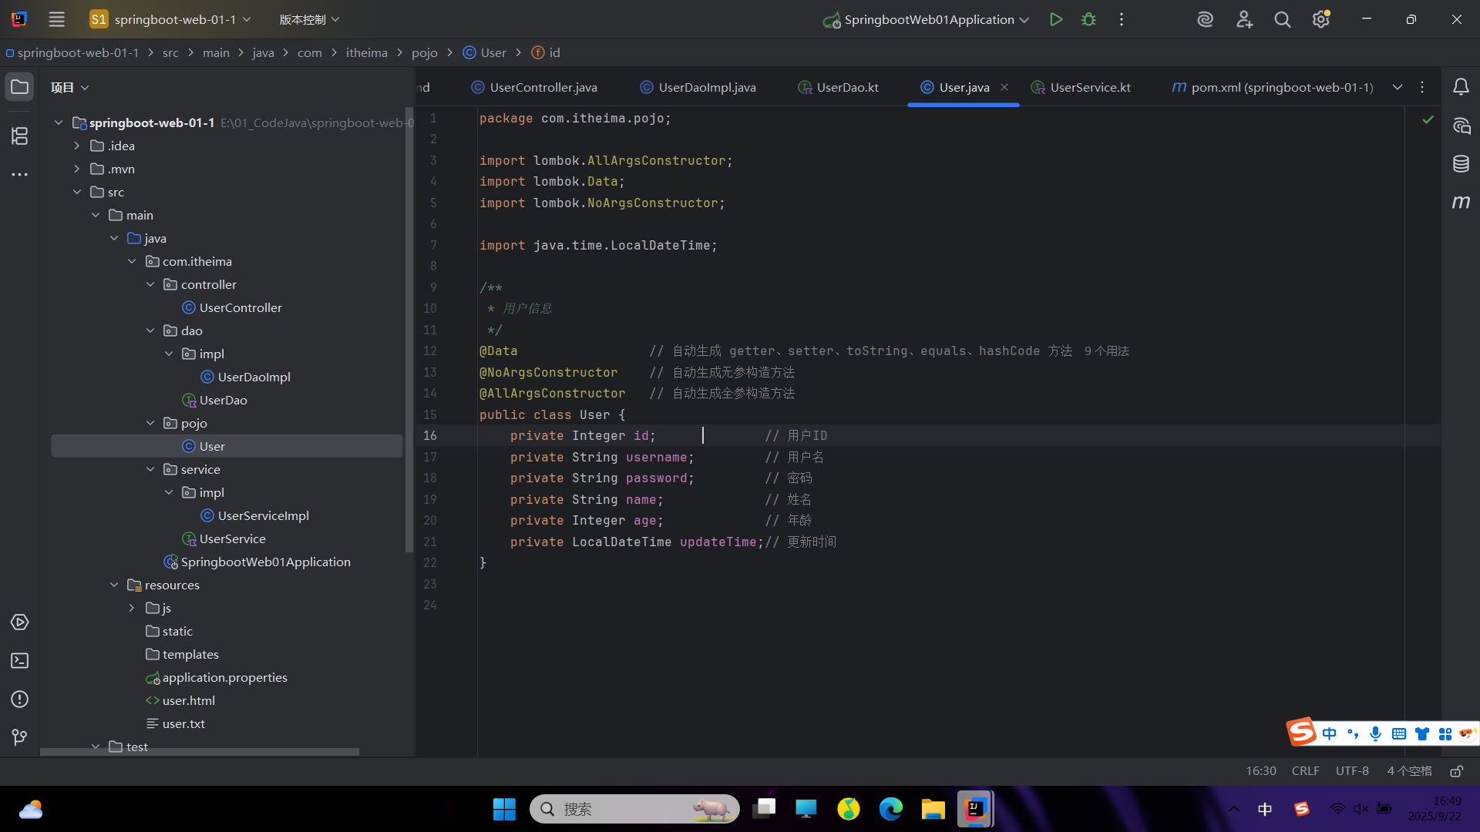Open the Database tool window
Viewport: 1480px width, 832px height.
(1461, 163)
